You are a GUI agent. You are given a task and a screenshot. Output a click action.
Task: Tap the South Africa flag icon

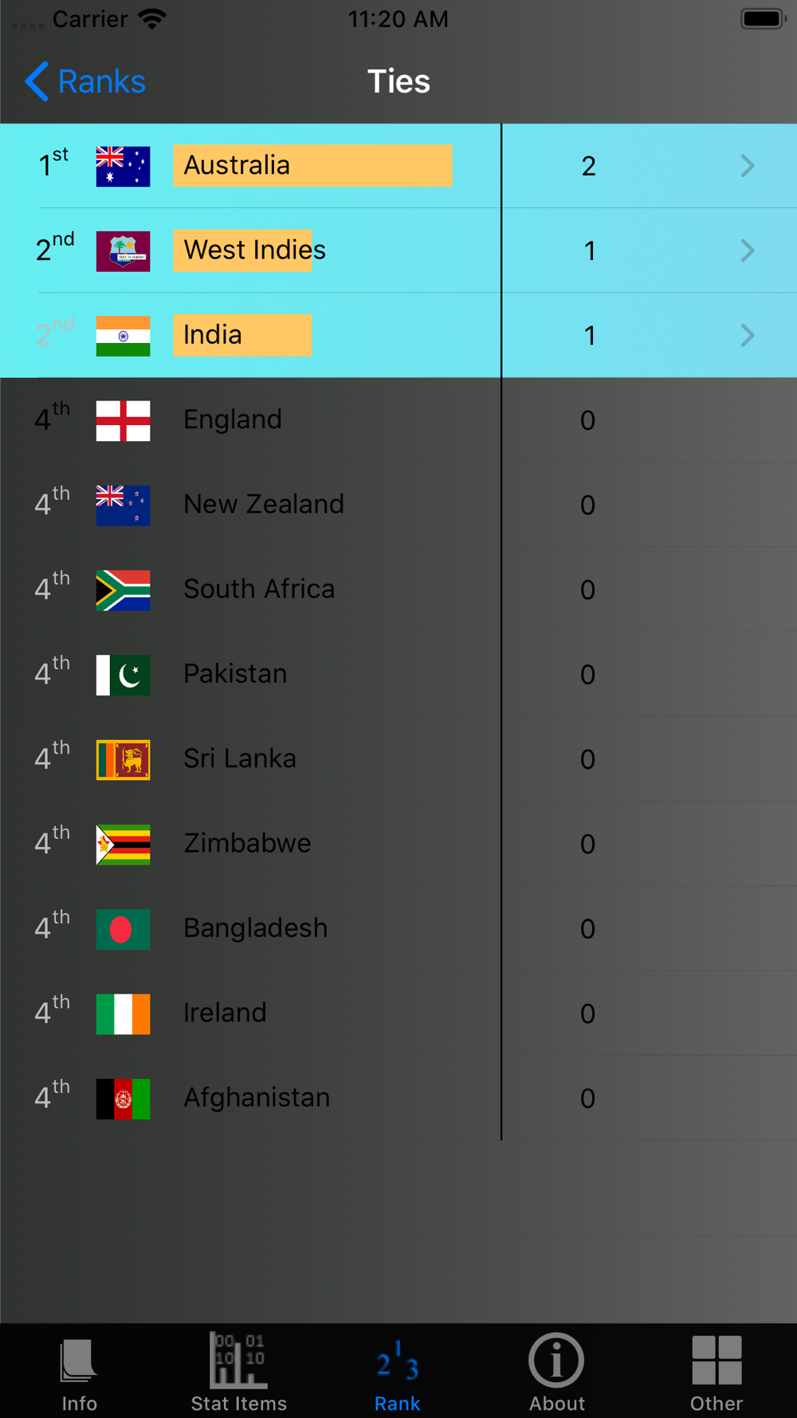pyautogui.click(x=123, y=590)
